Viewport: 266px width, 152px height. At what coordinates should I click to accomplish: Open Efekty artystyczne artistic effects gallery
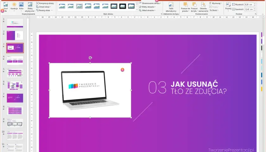[30, 7]
